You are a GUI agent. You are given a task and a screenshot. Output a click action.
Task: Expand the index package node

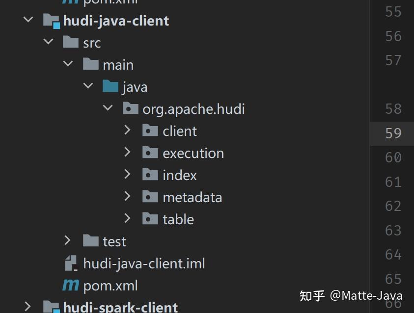[128, 175]
